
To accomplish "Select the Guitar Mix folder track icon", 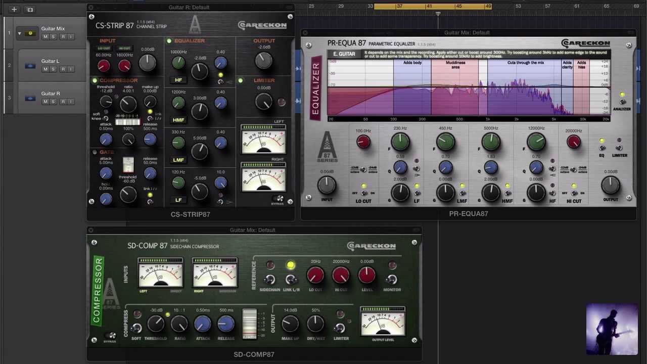I will (x=30, y=33).
